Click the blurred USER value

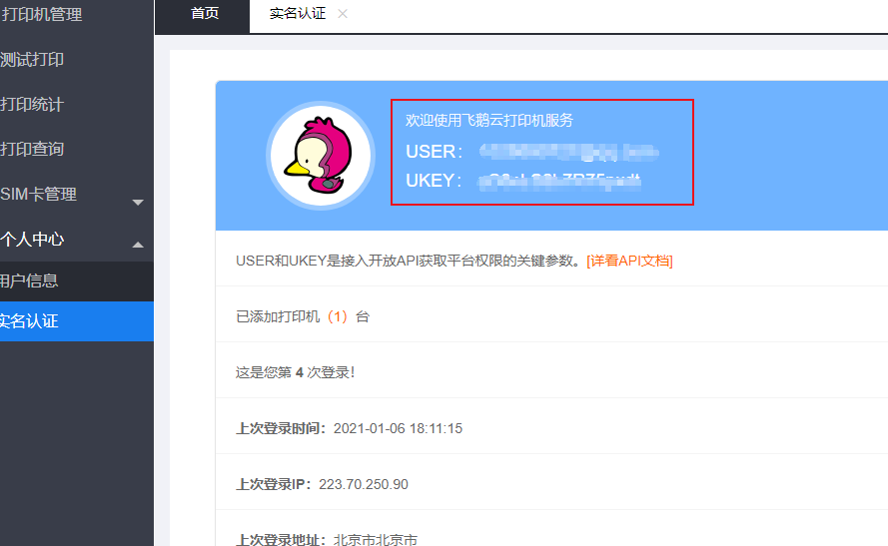(568, 152)
